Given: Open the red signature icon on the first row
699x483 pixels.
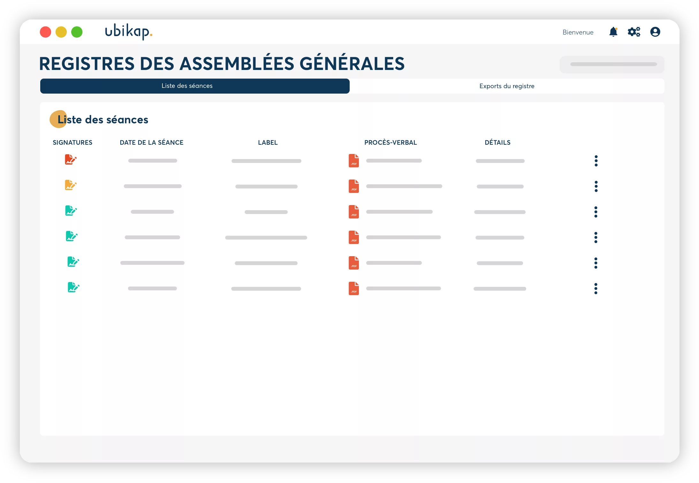Looking at the screenshot, I should tap(71, 160).
